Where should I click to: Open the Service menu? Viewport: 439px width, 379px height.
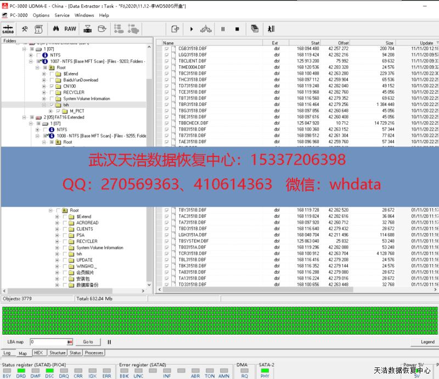click(x=62, y=15)
